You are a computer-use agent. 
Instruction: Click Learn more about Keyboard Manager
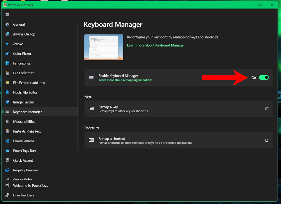(x=156, y=45)
